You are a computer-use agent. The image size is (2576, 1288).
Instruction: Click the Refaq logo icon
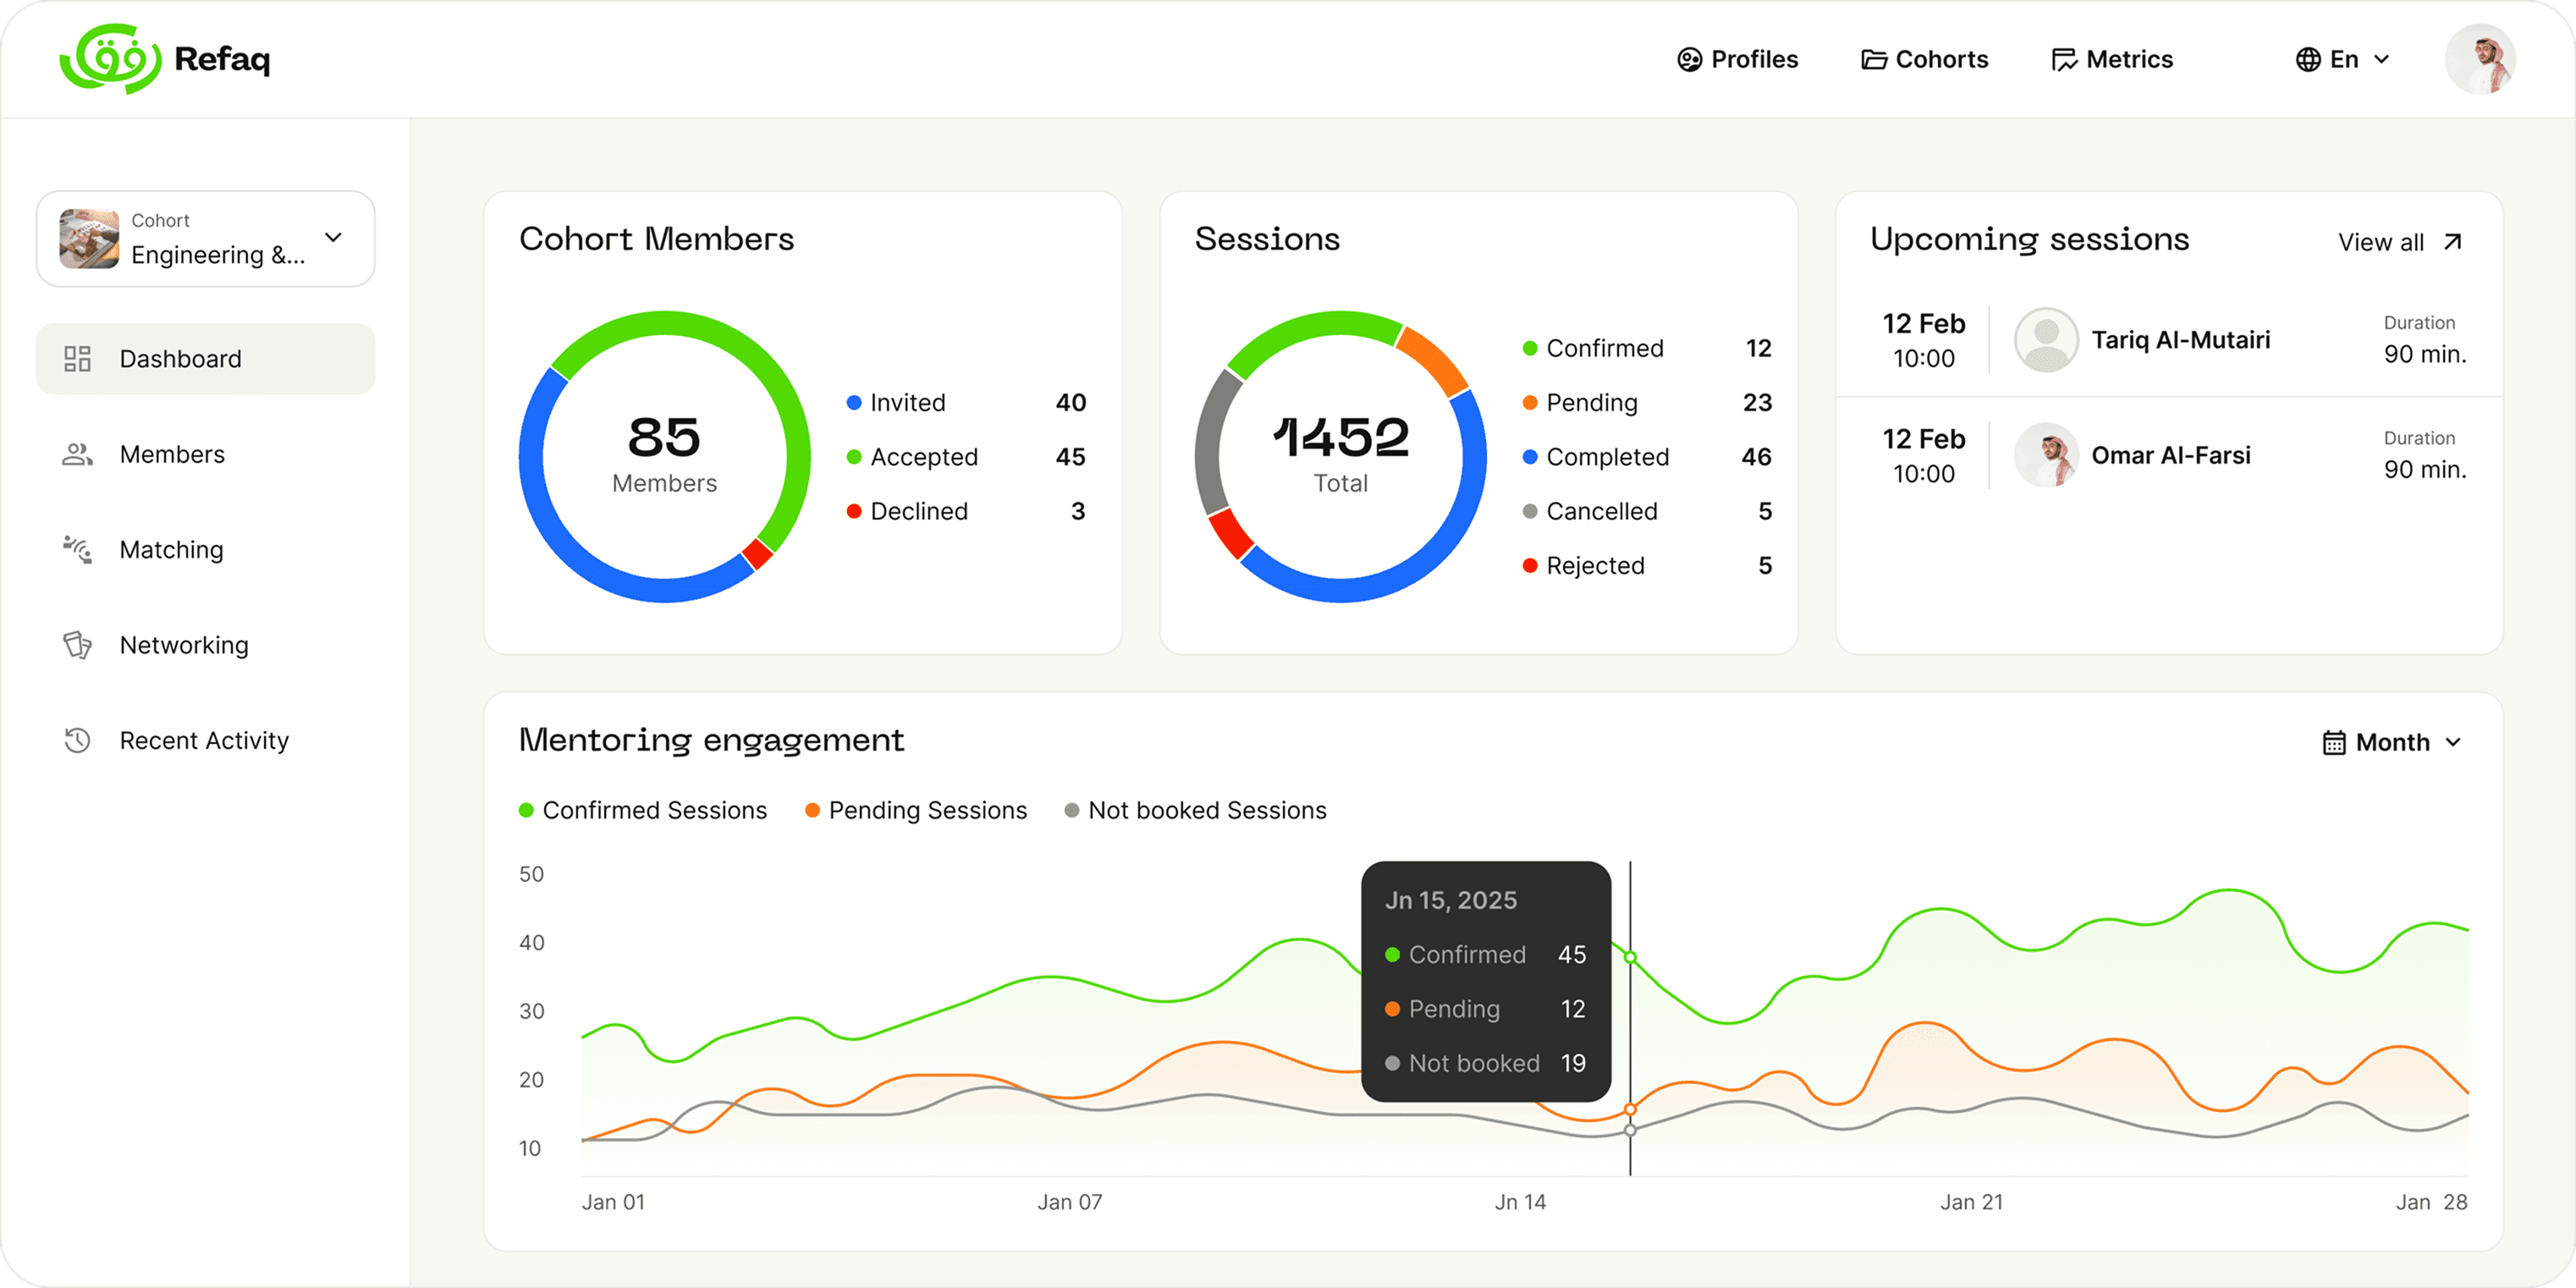(110, 59)
